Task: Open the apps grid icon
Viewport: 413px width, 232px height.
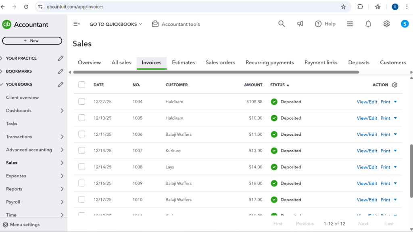Action: pos(350,24)
